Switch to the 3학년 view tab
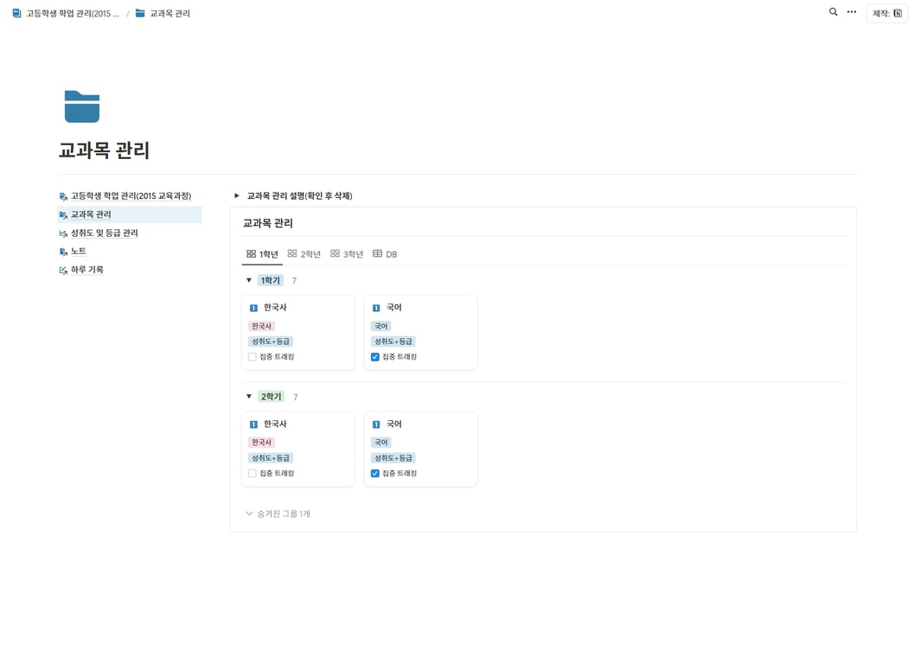The image size is (914, 664). (347, 254)
